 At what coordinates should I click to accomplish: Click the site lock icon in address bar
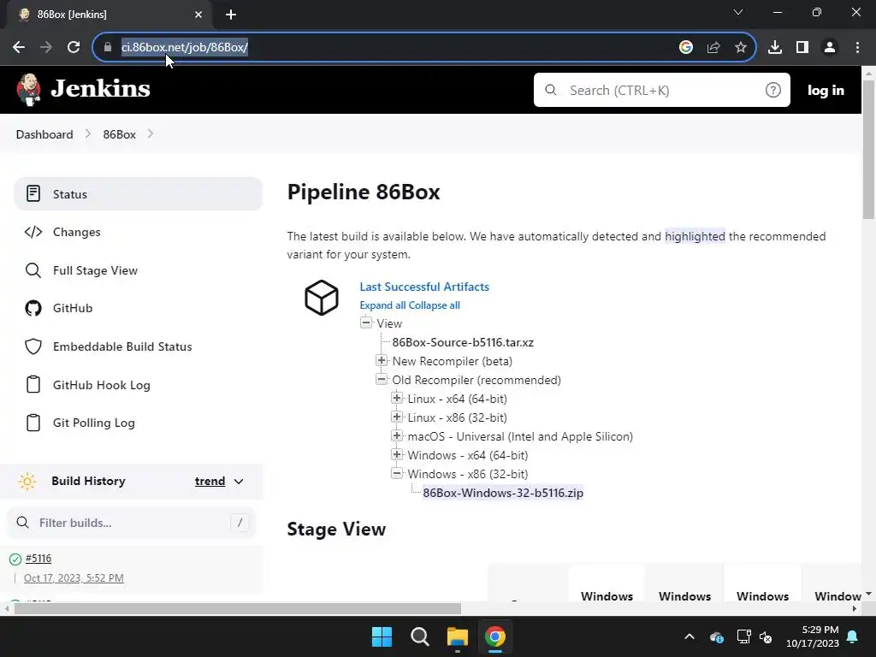point(108,48)
